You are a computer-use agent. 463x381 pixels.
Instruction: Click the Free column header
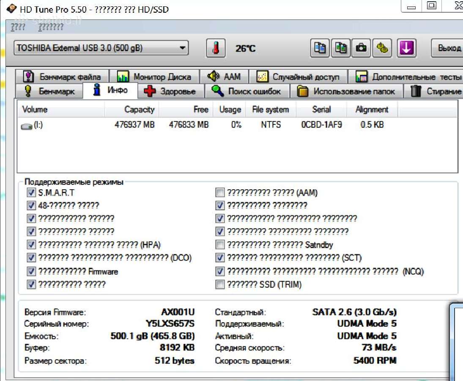[186, 109]
